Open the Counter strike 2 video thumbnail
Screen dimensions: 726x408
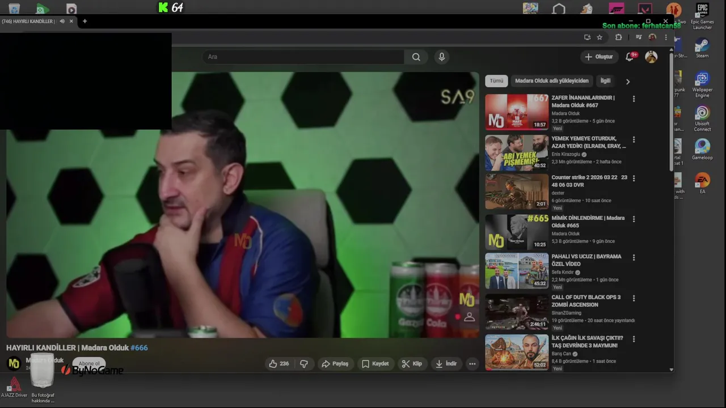pyautogui.click(x=517, y=192)
